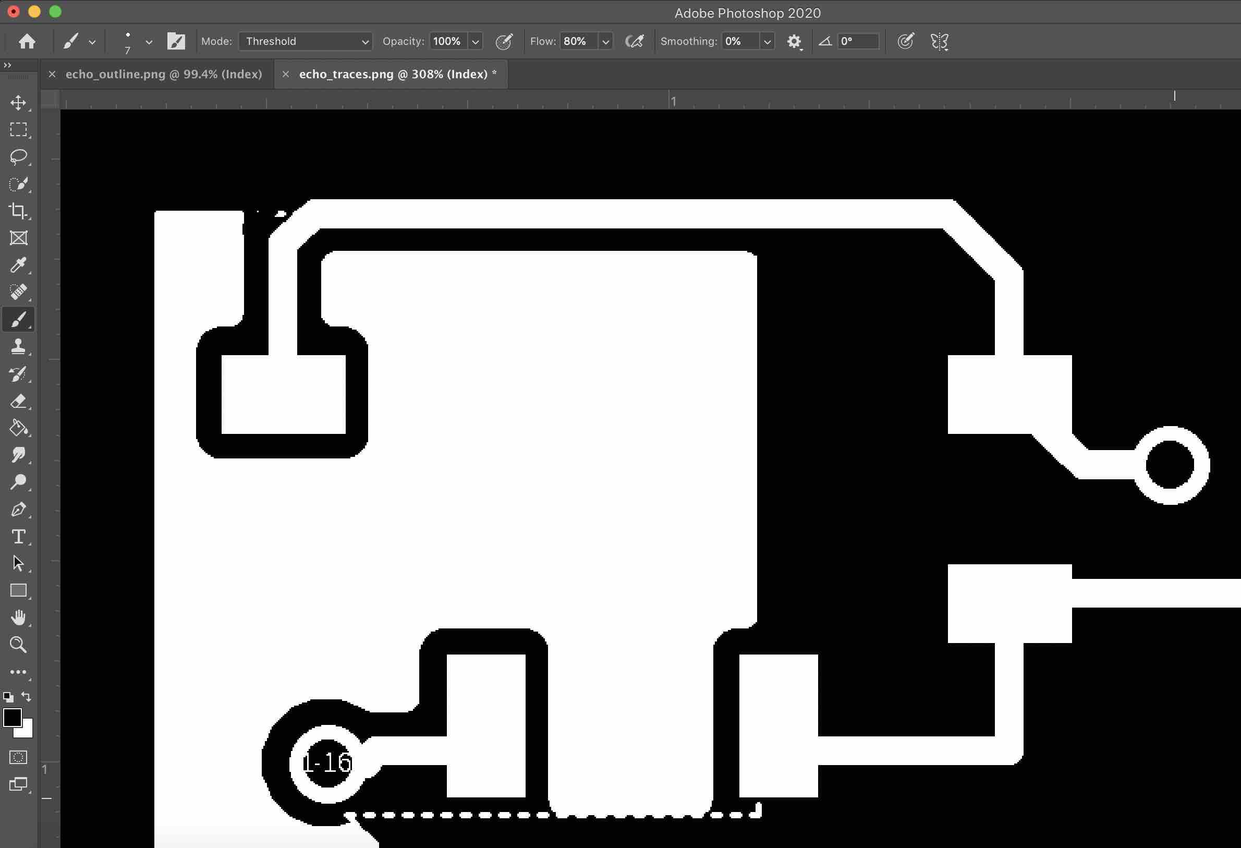
Task: Select the Path Selection tool
Action: 19,563
